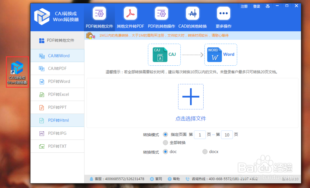
Task: Select the PDF转Html sidebar item
Action: click(x=57, y=120)
